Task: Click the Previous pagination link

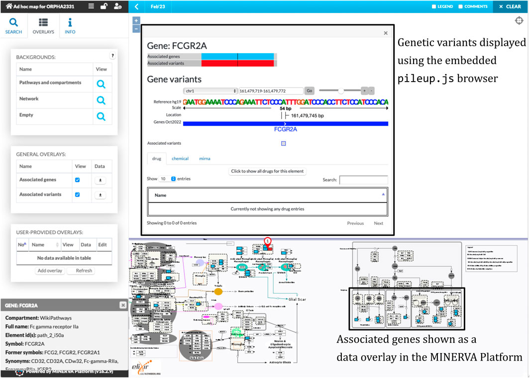Action: (x=355, y=223)
